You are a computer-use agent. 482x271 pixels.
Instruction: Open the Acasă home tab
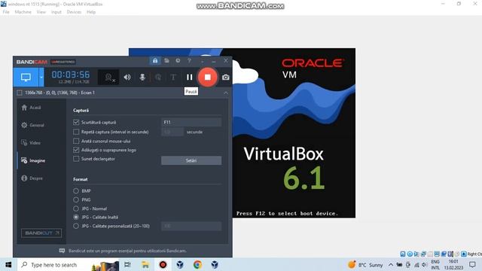pyautogui.click(x=32, y=108)
